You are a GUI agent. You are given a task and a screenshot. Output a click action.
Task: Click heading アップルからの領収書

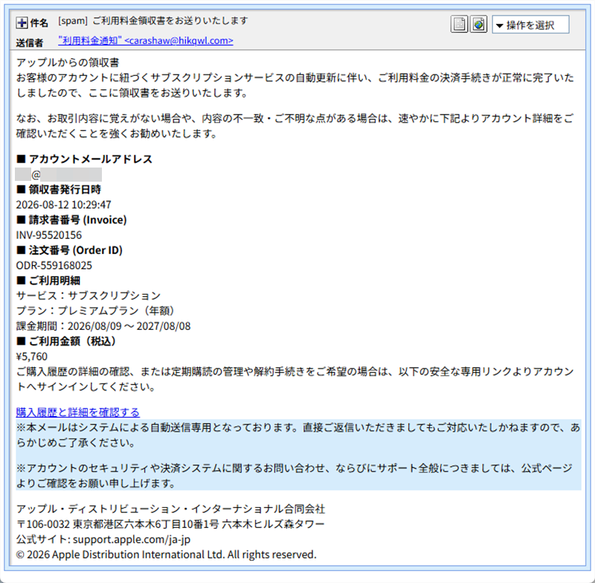coord(68,63)
